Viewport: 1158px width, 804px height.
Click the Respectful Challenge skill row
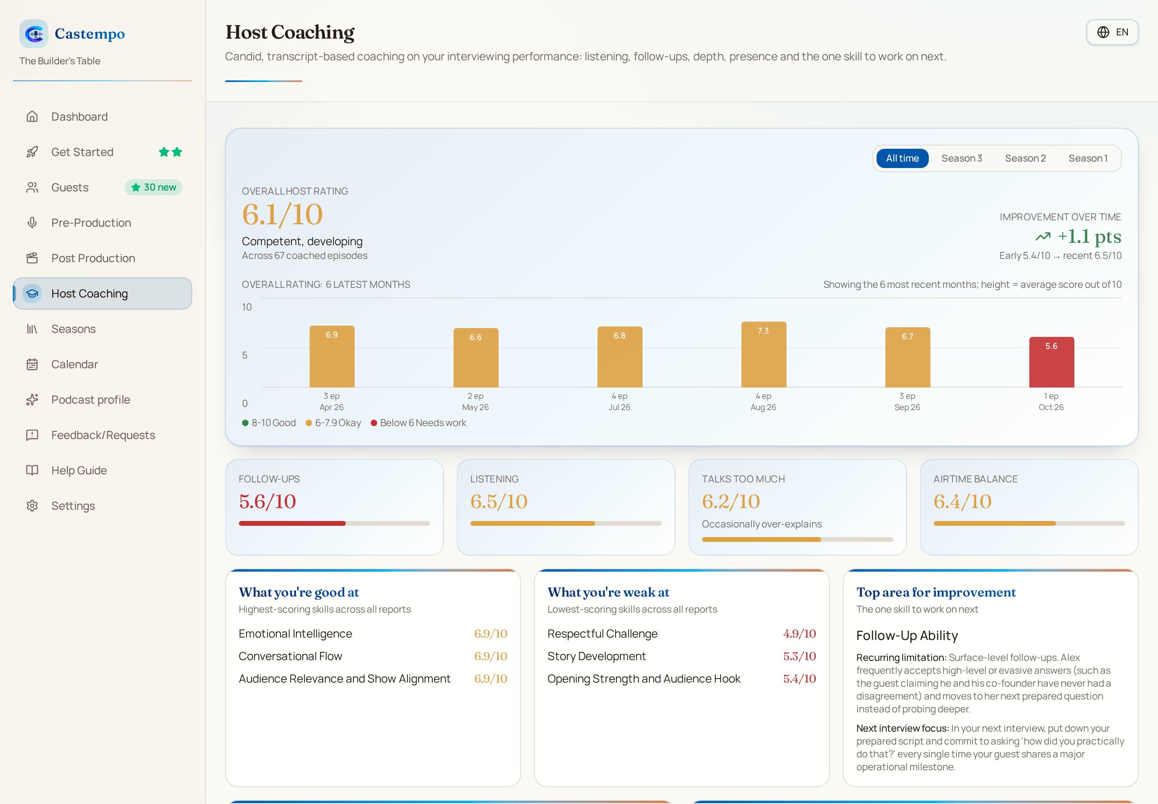(x=681, y=634)
